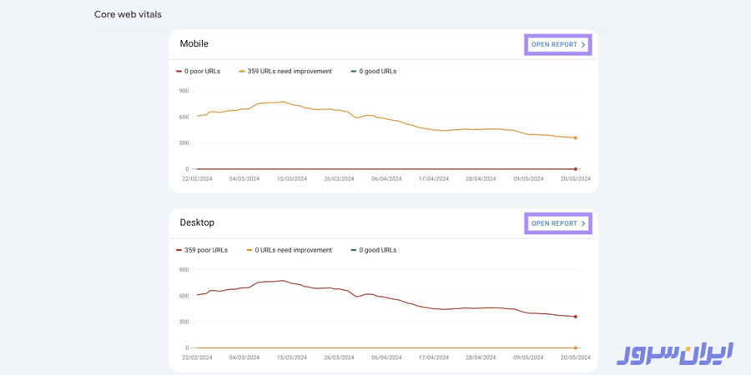Click the Iran Server logo
751x375 pixels.
675,352
